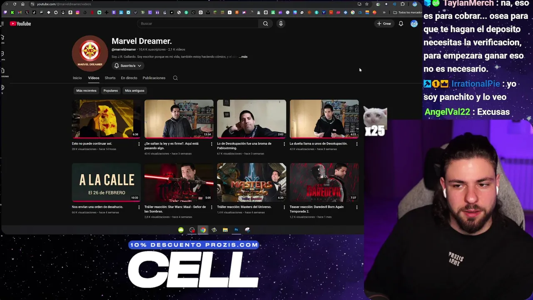
Task: Open the browser extensions puzzle icon
Action: 402,4
